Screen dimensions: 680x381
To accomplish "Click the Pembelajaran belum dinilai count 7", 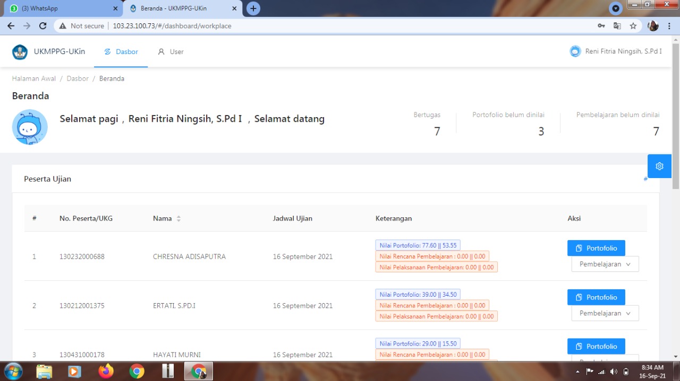I will (x=656, y=131).
